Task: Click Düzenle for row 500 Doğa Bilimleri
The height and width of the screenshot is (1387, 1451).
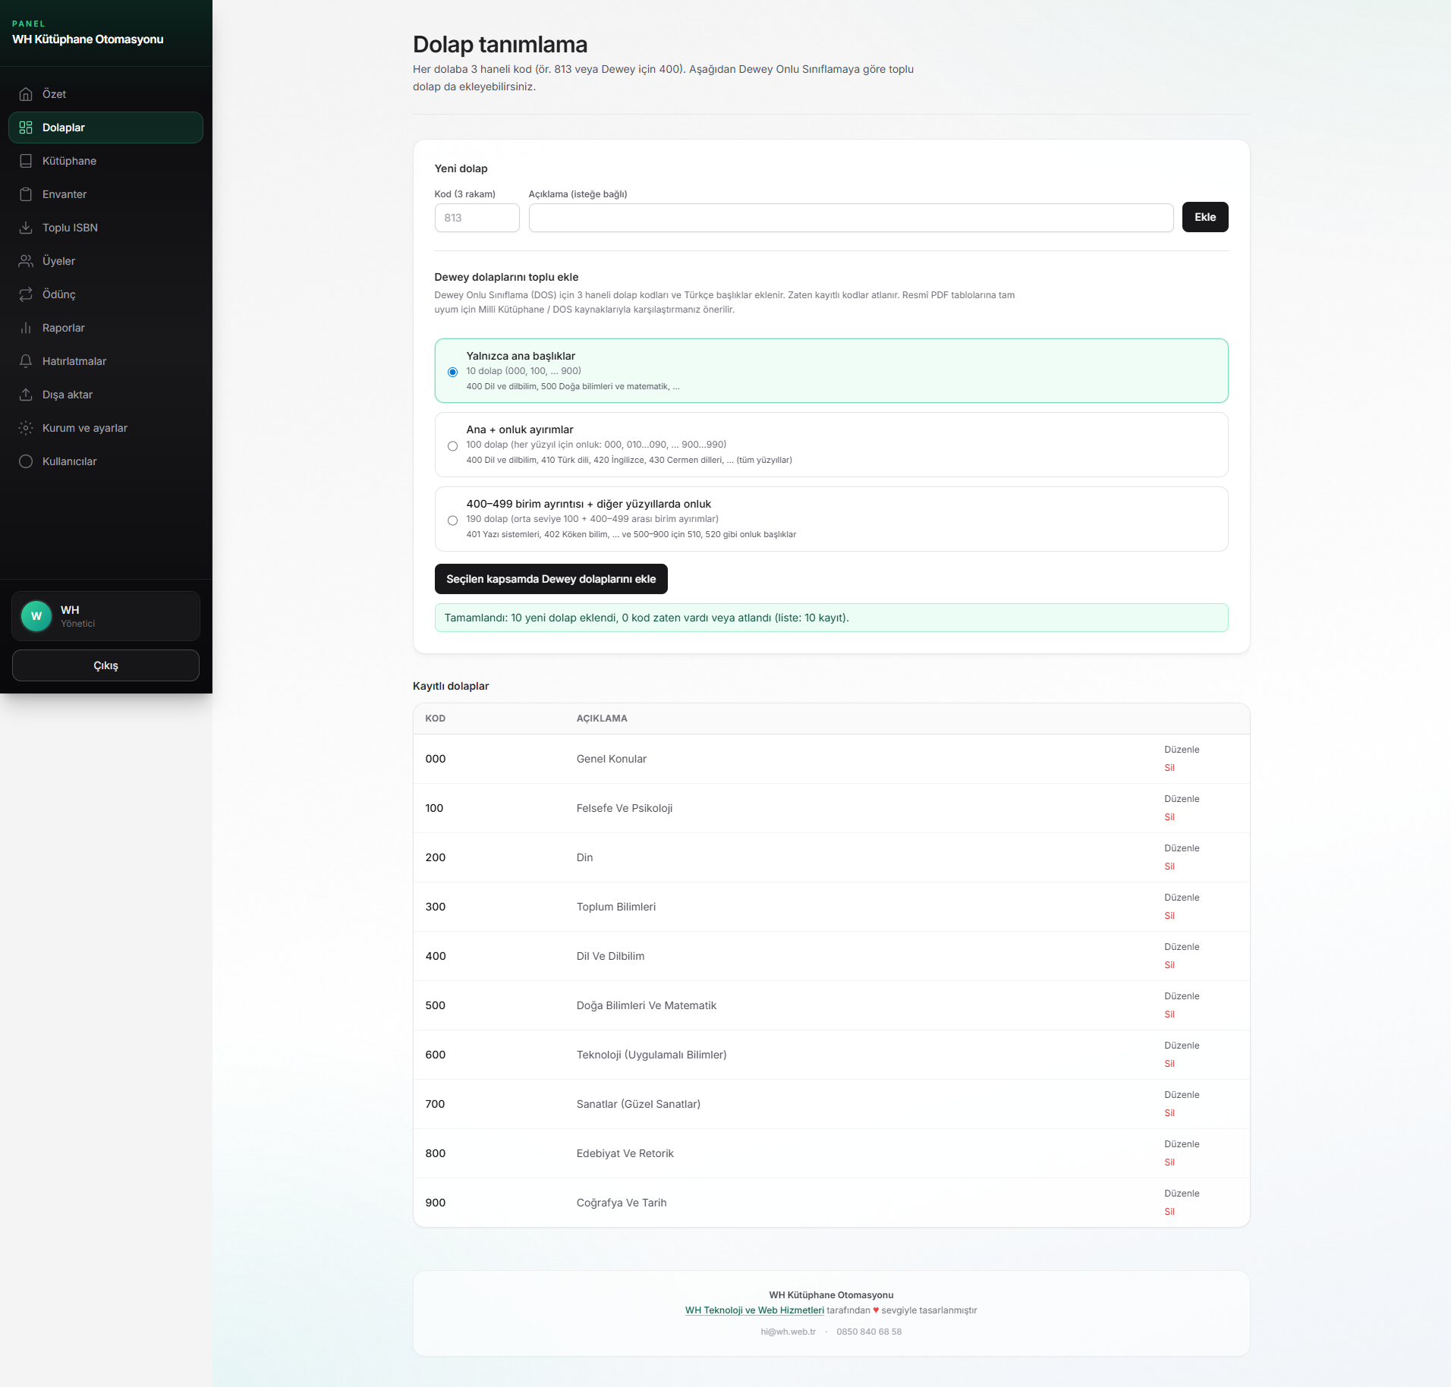Action: (x=1182, y=996)
